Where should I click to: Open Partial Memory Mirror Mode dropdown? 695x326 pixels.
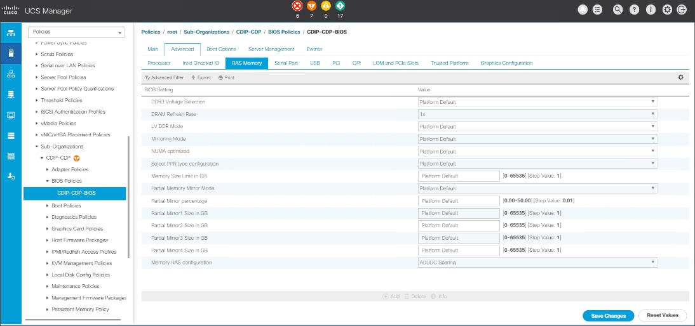[x=537, y=188]
